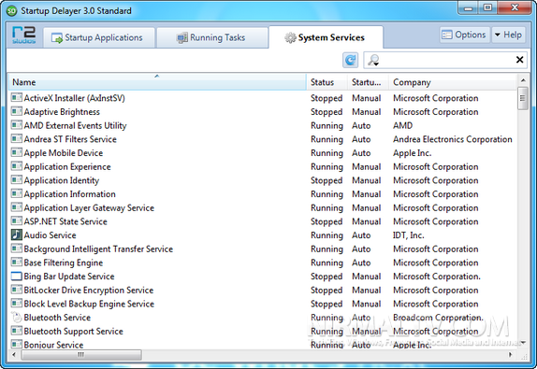Click the vertical scrollbar thumb
The width and height of the screenshot is (537, 369).
523,98
